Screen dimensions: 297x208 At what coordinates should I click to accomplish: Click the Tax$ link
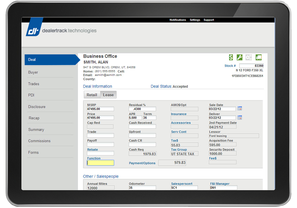pyautogui.click(x=174, y=141)
